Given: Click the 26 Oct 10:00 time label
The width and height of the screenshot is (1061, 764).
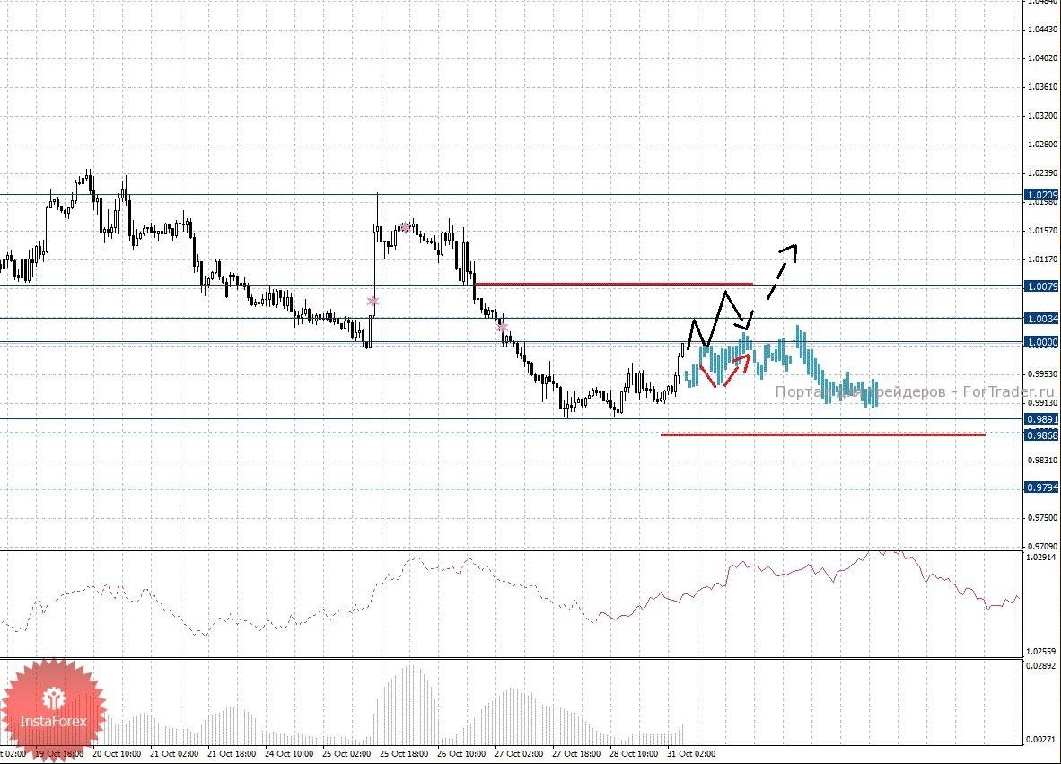Looking at the screenshot, I should pyautogui.click(x=461, y=754).
